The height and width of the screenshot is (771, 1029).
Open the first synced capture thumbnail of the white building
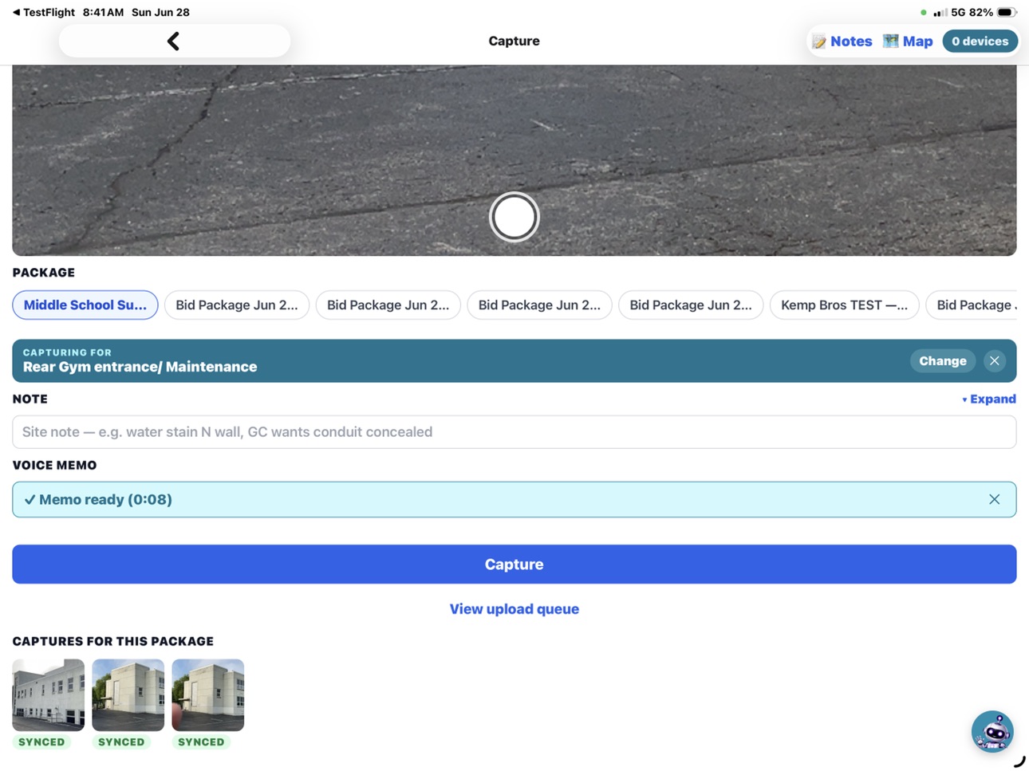click(48, 694)
